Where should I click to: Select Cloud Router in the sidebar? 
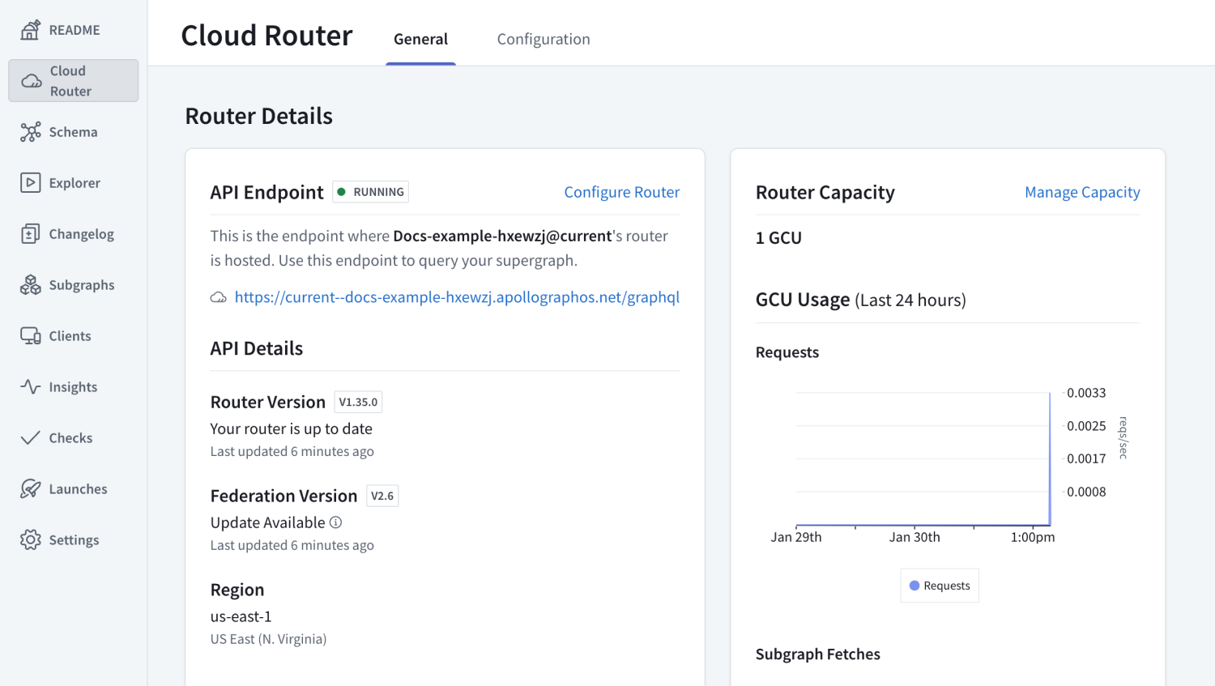[x=73, y=80]
